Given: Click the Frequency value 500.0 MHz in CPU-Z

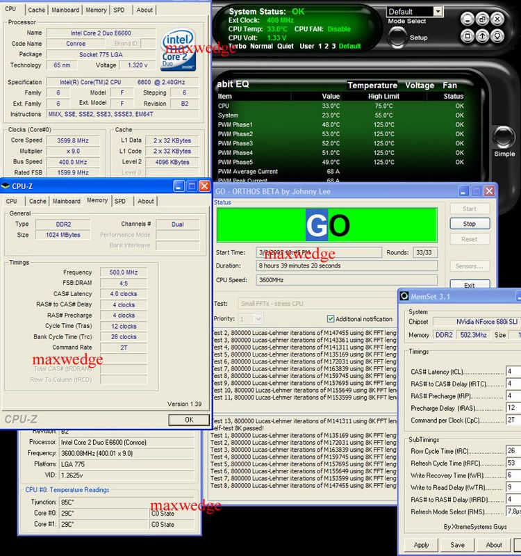Looking at the screenshot, I should pyautogui.click(x=124, y=272).
